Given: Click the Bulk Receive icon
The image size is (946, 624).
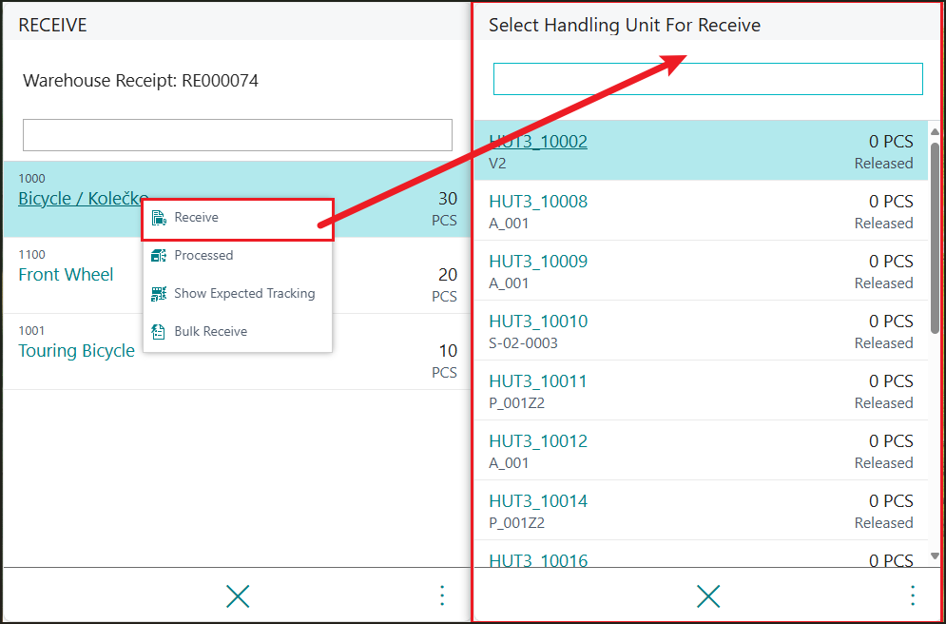Looking at the screenshot, I should point(159,332).
